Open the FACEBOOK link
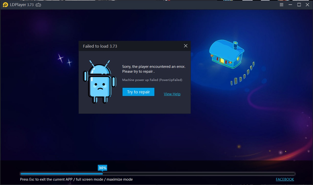Viewport: 313px width, 185px height. pos(285,179)
